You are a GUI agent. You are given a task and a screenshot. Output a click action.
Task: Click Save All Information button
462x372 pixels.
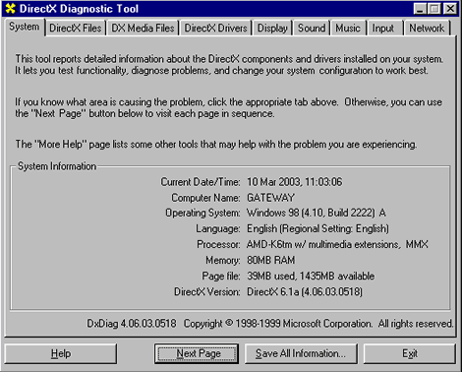click(301, 353)
